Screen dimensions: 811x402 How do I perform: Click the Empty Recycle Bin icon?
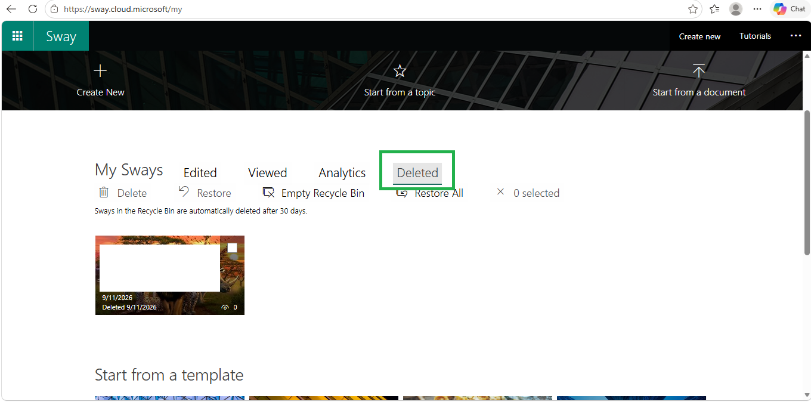(x=268, y=193)
